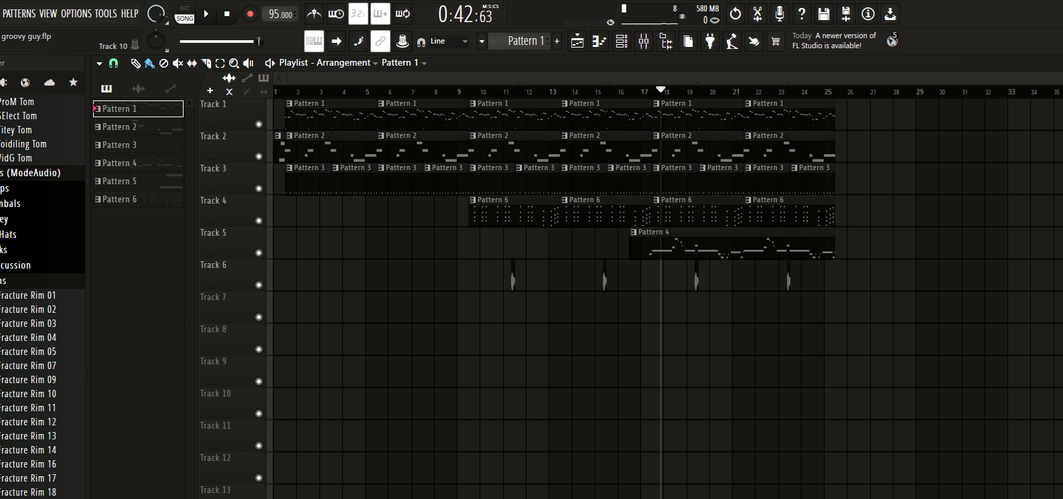Toggle the metronome button

coord(313,13)
